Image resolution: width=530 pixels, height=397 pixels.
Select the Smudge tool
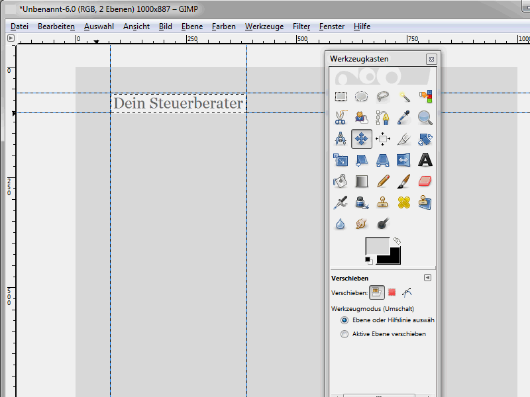361,224
